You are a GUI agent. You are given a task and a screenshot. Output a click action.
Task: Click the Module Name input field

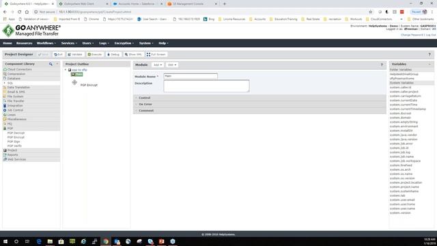coord(191,76)
